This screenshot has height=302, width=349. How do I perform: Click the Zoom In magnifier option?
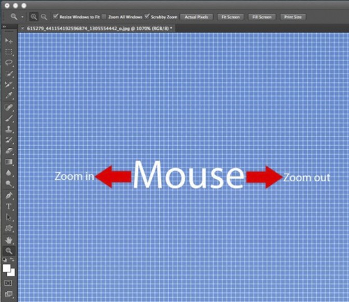(x=34, y=17)
